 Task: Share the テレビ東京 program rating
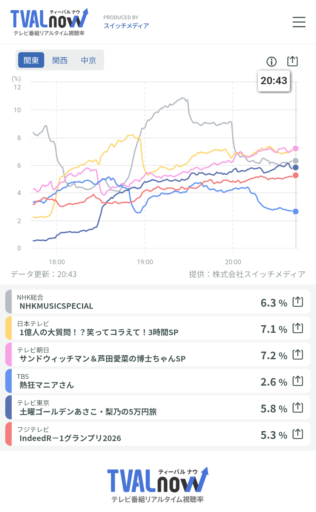point(298,407)
